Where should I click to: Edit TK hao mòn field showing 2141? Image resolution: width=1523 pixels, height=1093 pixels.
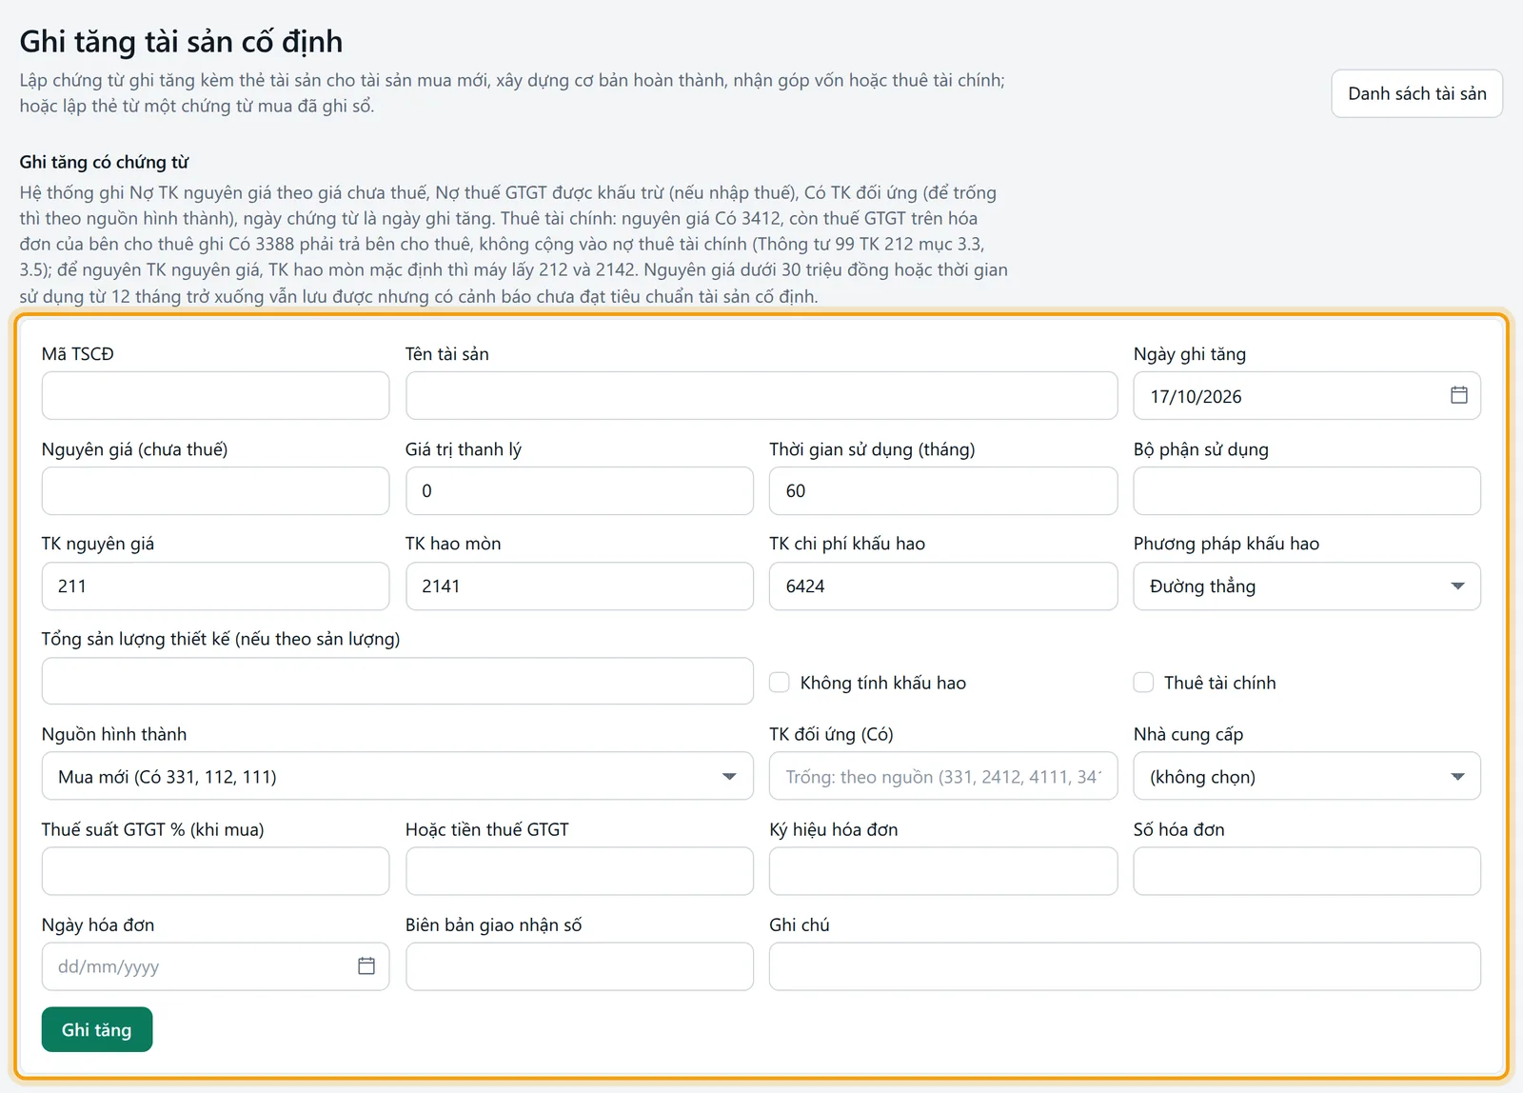coord(579,586)
